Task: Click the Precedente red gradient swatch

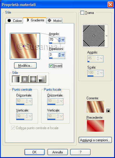Action: (95, 126)
